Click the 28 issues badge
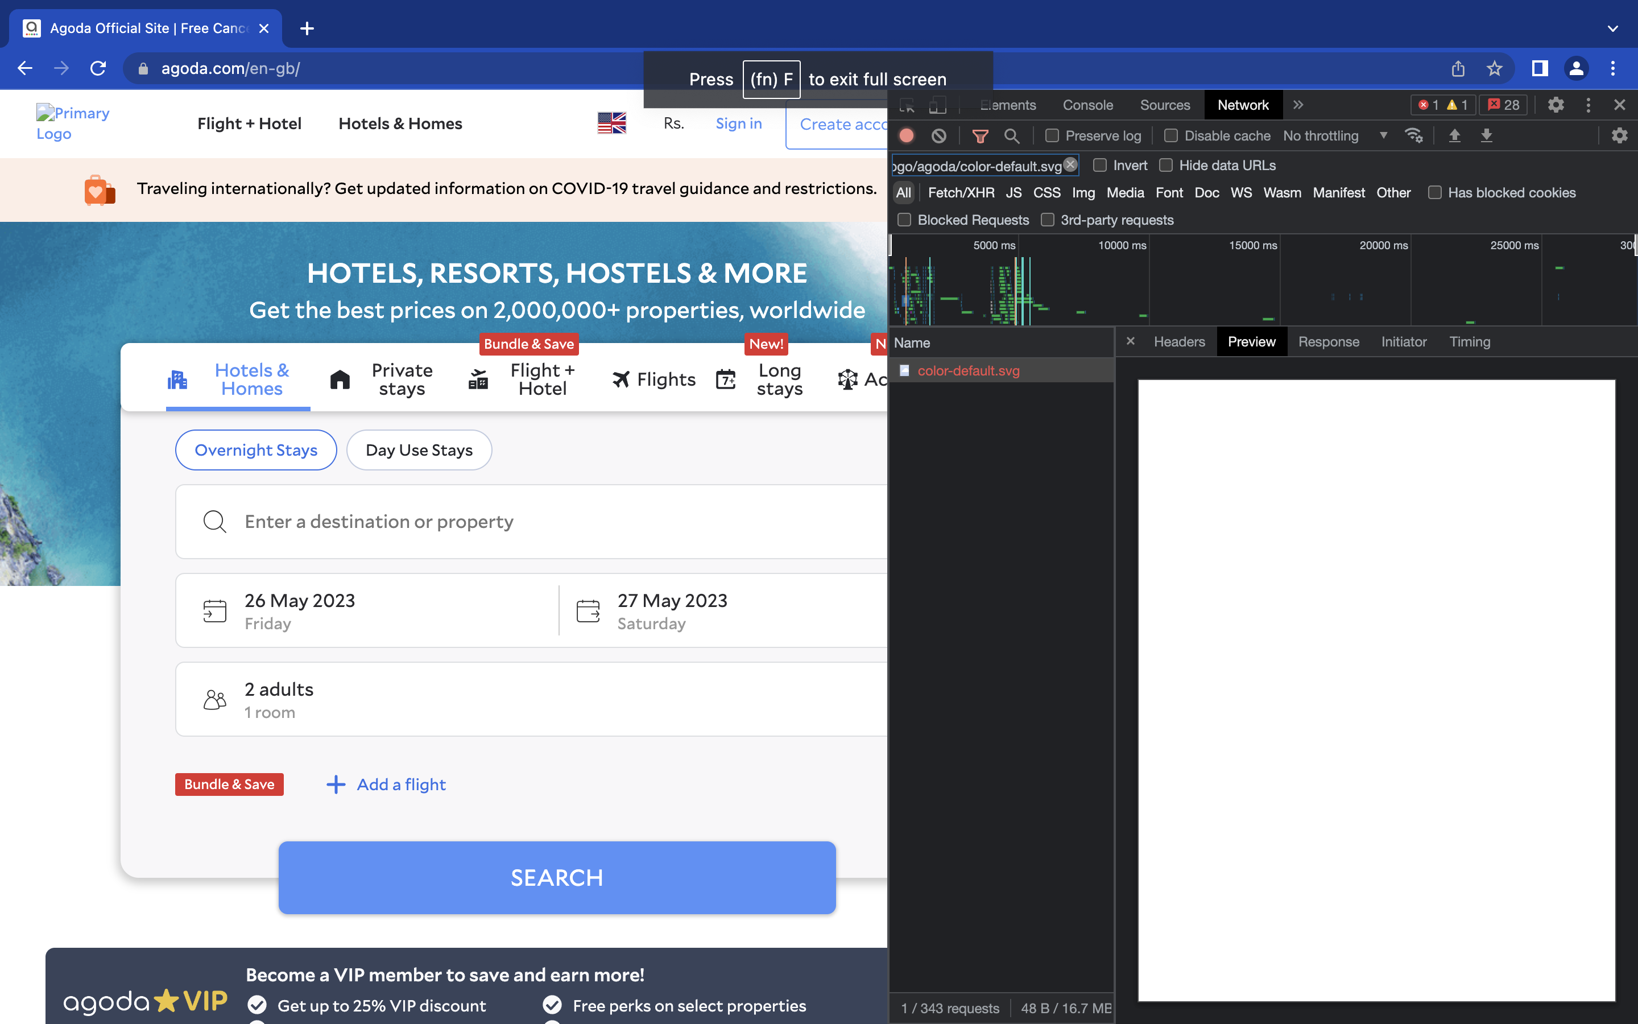Screen dimensions: 1638x1024 click(1503, 105)
